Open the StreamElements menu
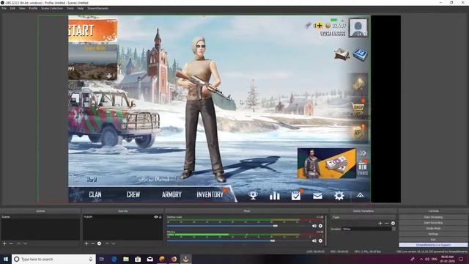Screen dimensions: 469x264 coord(97,8)
